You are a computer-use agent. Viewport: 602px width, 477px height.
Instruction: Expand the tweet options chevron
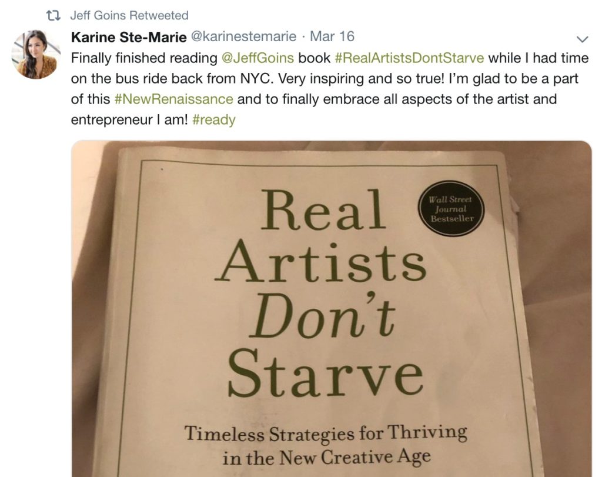coord(583,39)
